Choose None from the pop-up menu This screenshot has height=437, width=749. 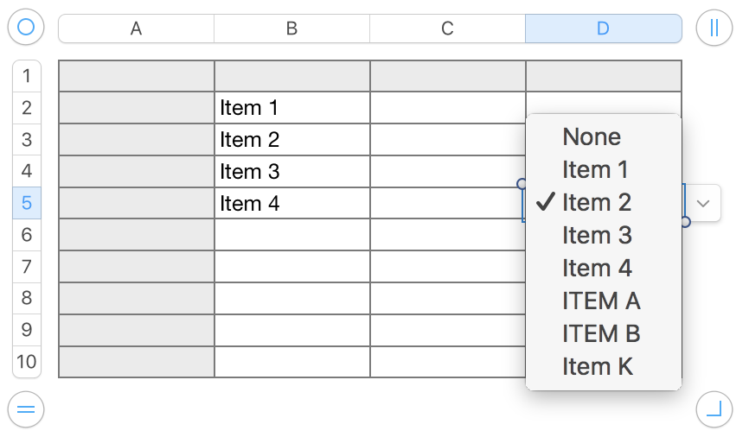point(592,136)
